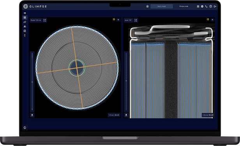Open the trend chart icon in sidebar
The height and width of the screenshot is (146, 240).
click(25, 22)
